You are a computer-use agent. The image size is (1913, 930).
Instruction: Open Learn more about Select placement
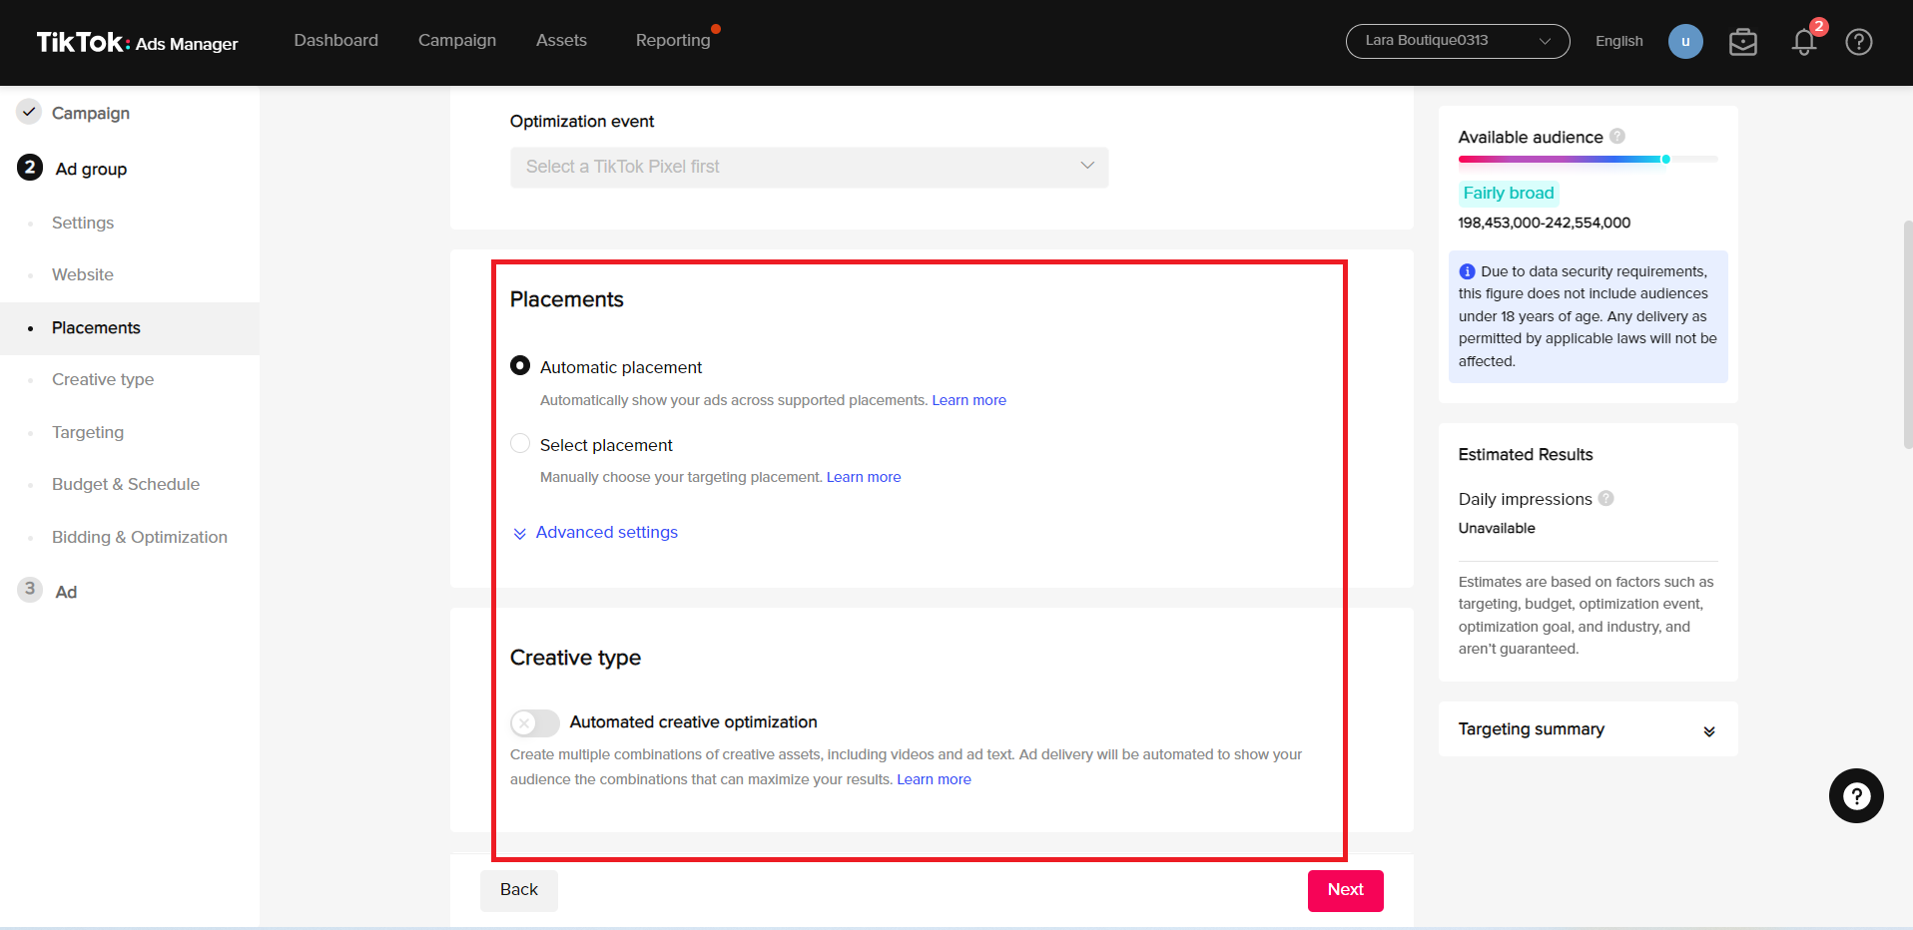pyautogui.click(x=863, y=477)
